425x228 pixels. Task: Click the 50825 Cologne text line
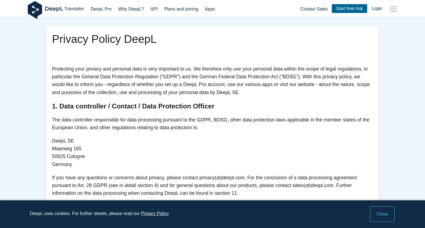coord(68,156)
